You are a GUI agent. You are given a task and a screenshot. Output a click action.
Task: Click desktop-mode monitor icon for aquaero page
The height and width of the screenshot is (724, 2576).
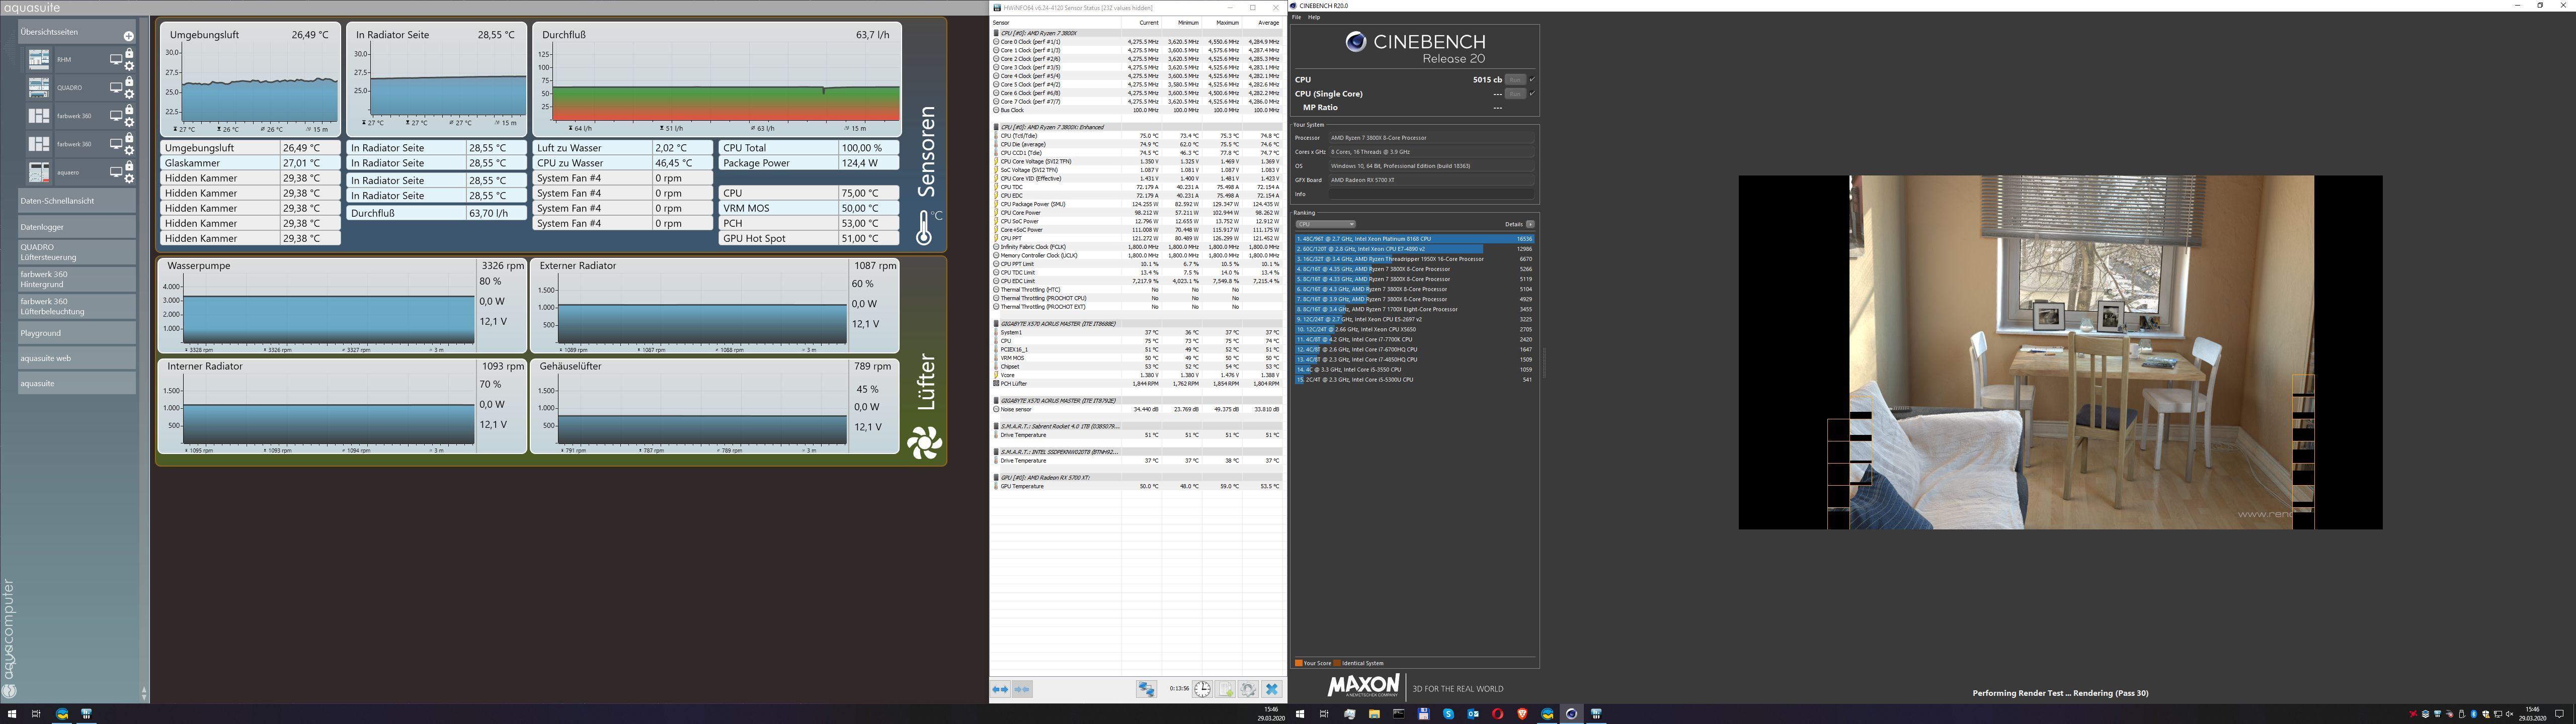coord(116,173)
